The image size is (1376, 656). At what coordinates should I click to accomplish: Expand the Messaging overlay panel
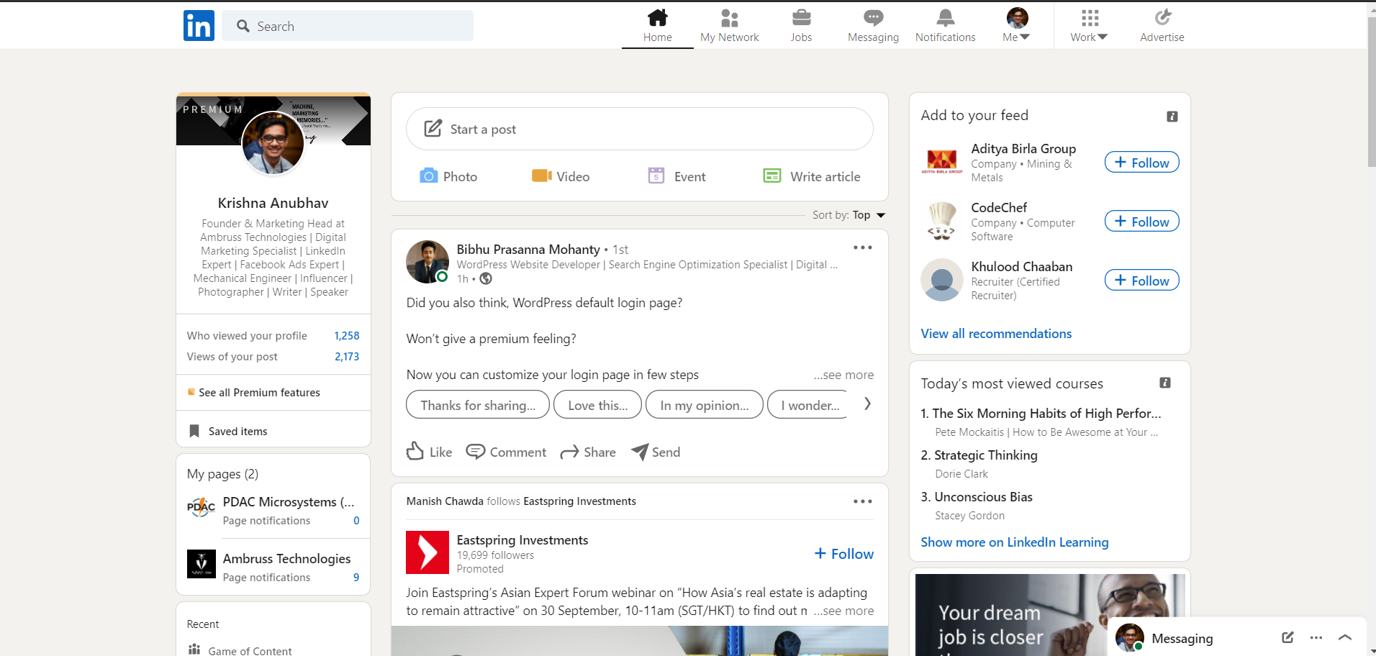(x=1345, y=637)
